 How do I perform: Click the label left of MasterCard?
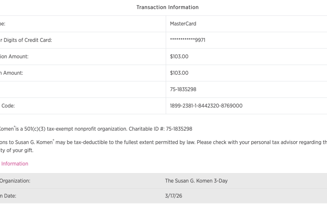[x=2, y=24]
